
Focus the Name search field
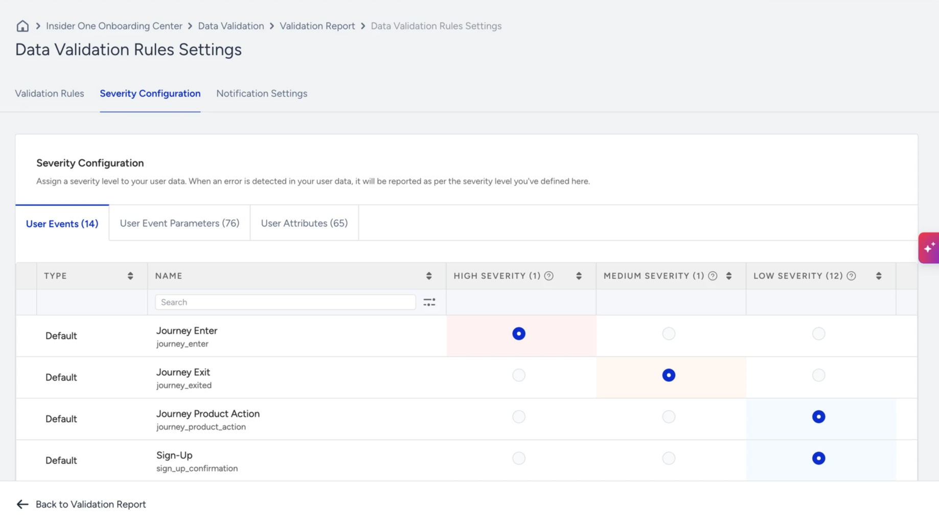(x=285, y=302)
